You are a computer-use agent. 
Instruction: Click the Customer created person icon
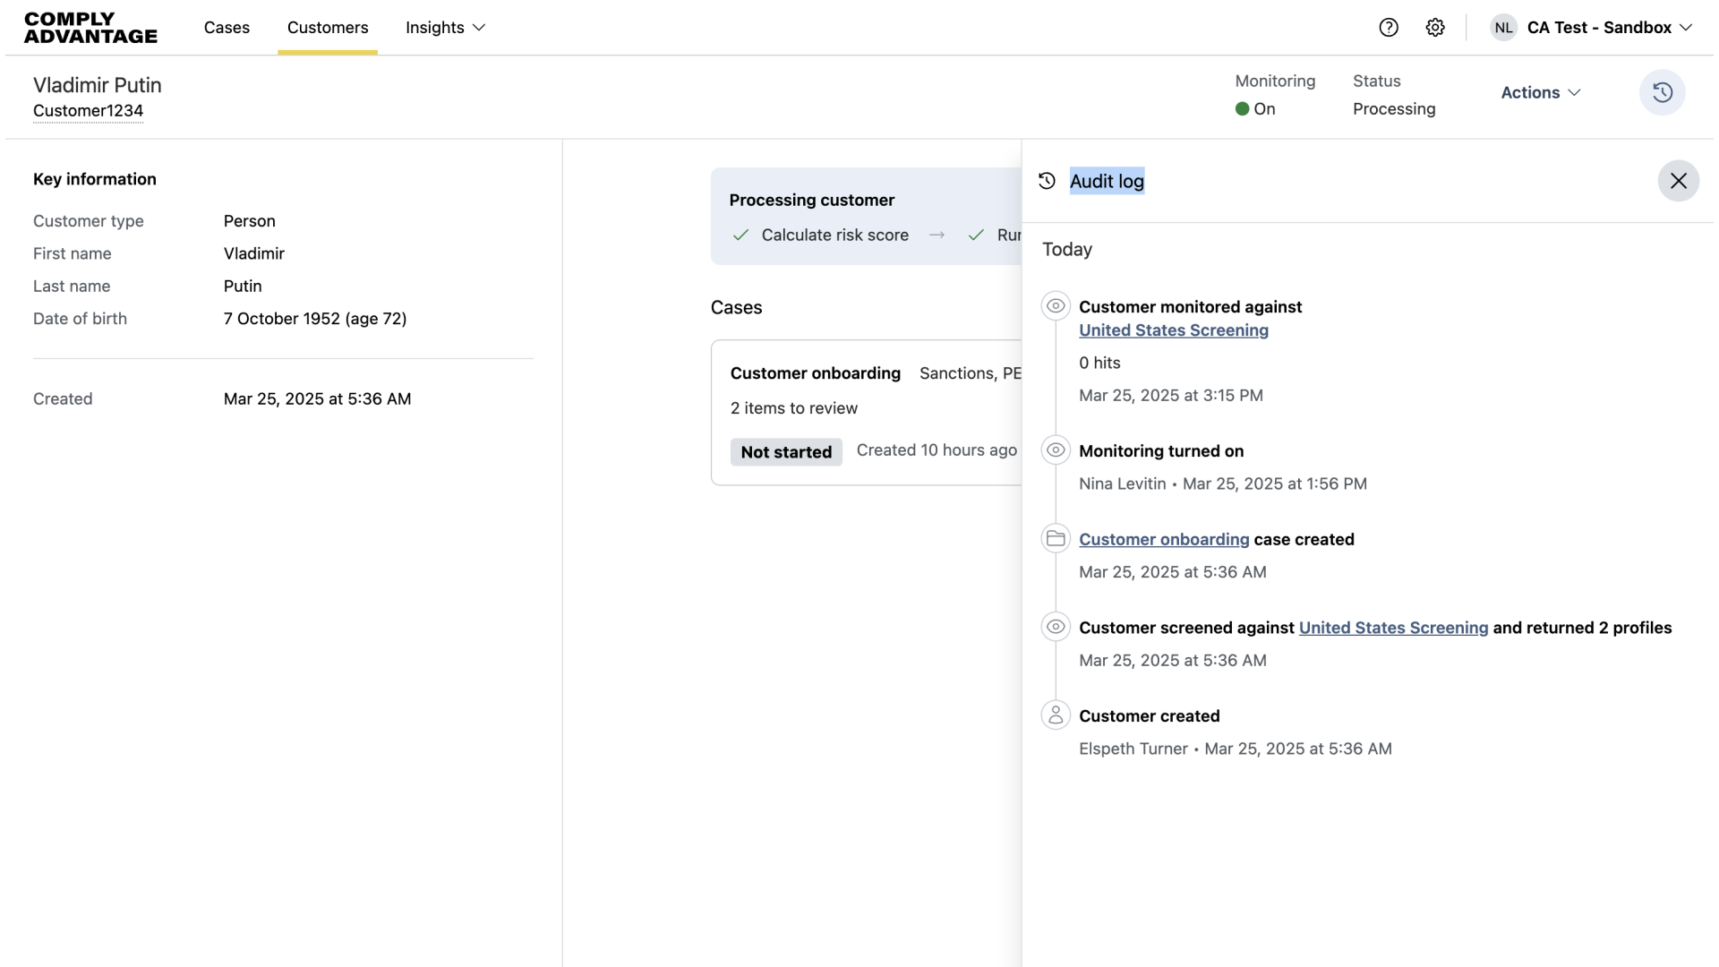[x=1056, y=715]
